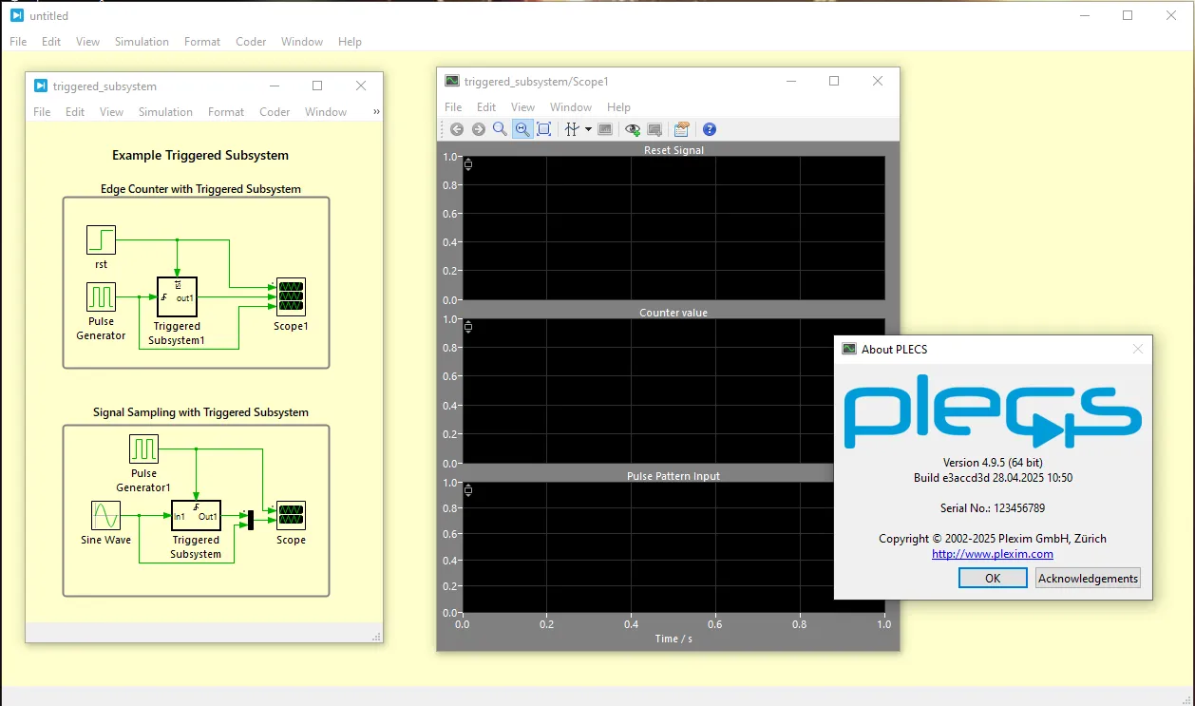The width and height of the screenshot is (1195, 706).
Task: Click the 'Pulse Pattern Input' plot title
Action: point(673,476)
